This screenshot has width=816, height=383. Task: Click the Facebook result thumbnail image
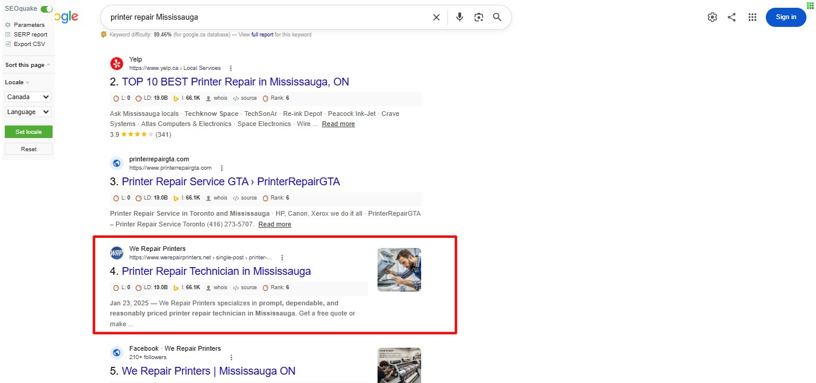pyautogui.click(x=399, y=366)
